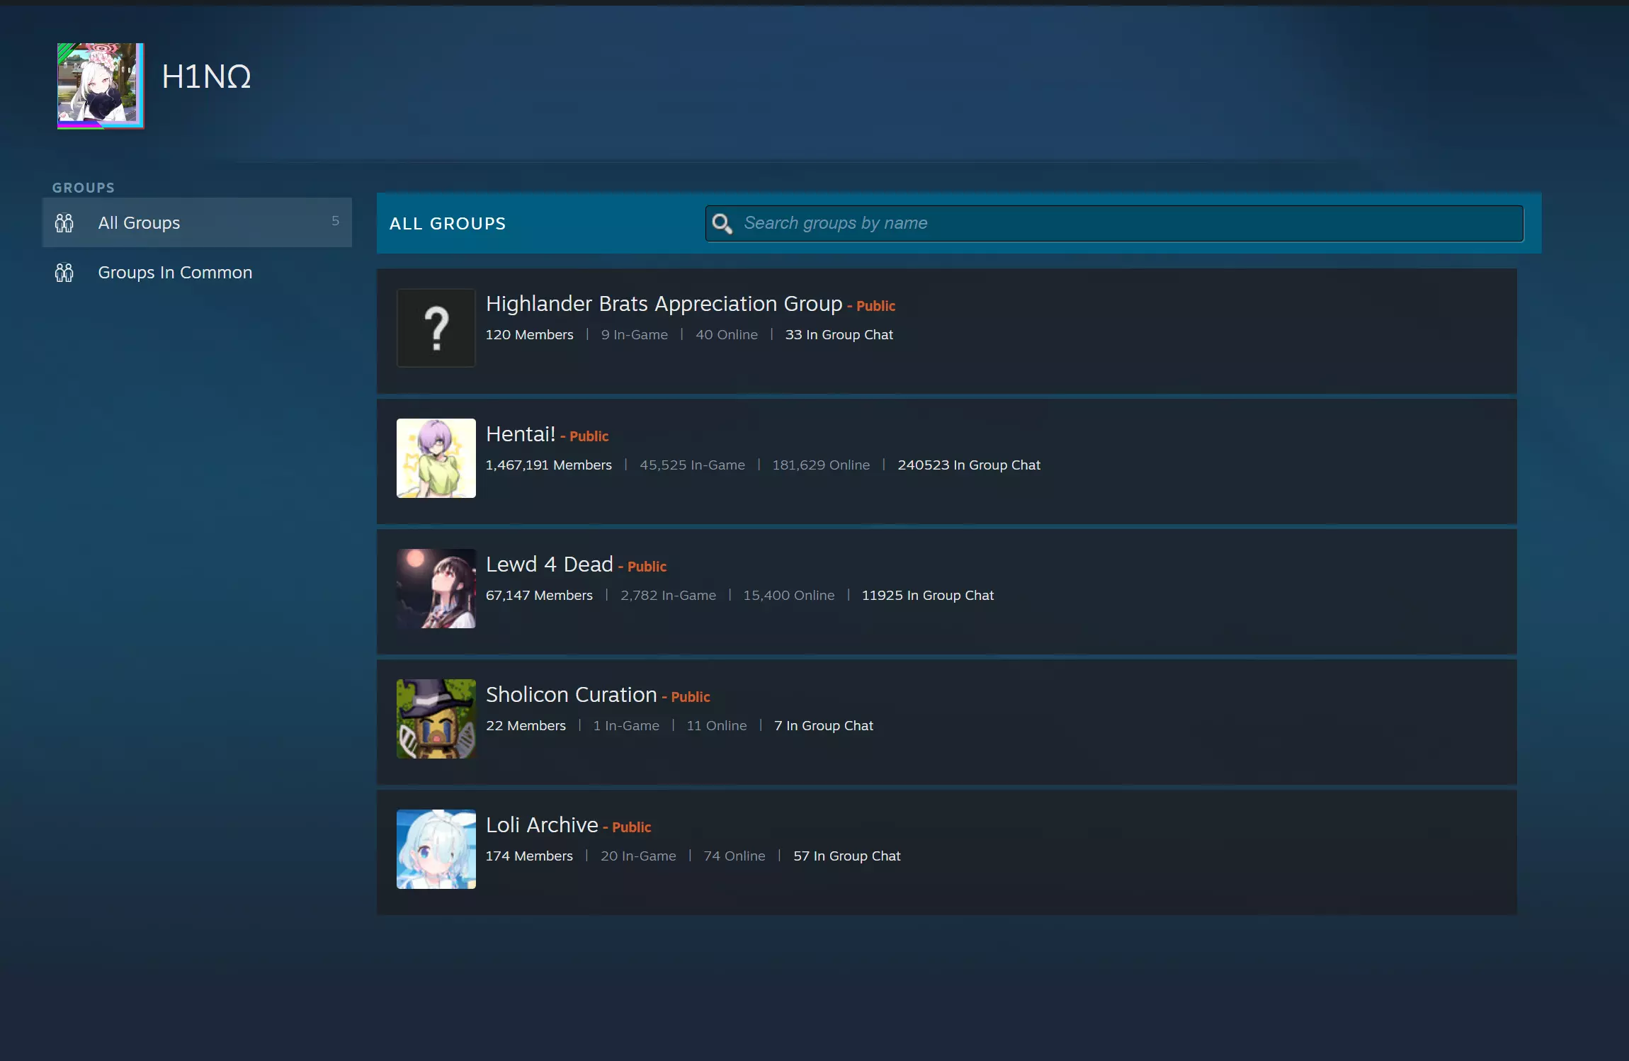
Task: Click the Groups In Common people icon
Action: 64,273
